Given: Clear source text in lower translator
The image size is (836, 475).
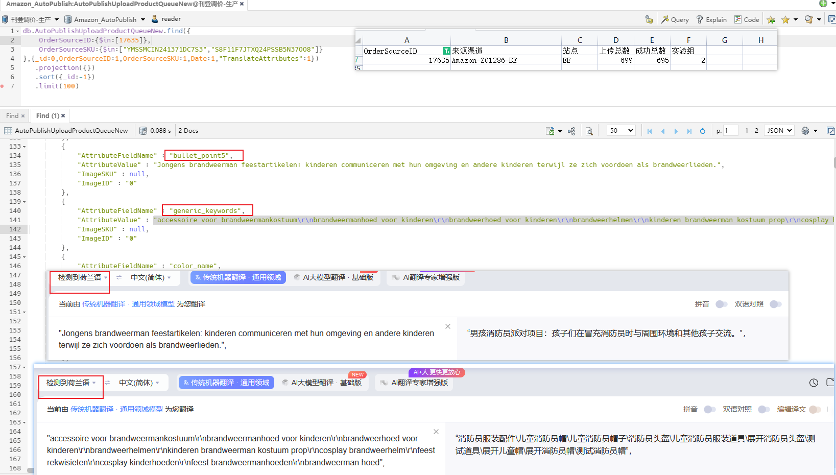Looking at the screenshot, I should tap(436, 432).
